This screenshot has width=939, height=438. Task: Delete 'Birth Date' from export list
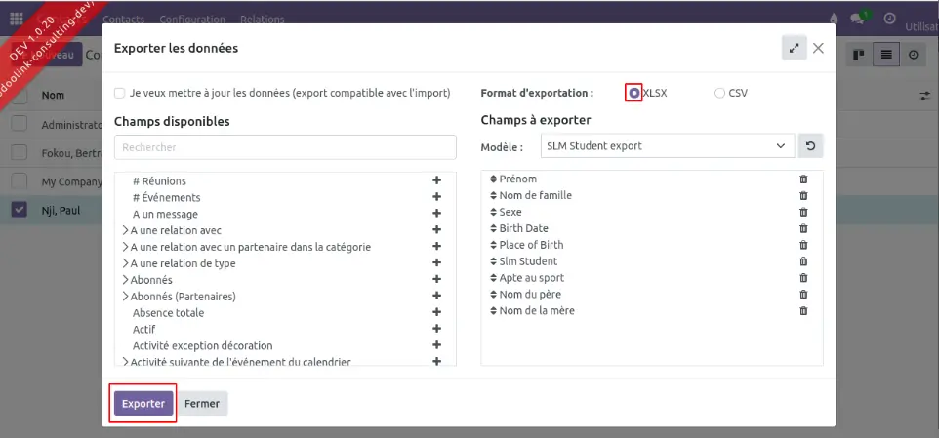803,228
